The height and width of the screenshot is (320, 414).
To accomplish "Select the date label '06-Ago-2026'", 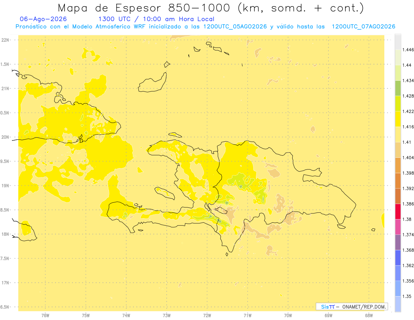I will tap(43, 19).
